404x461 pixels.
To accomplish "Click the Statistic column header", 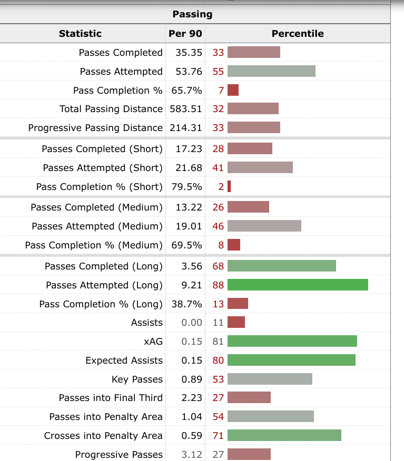I will tap(80, 34).
